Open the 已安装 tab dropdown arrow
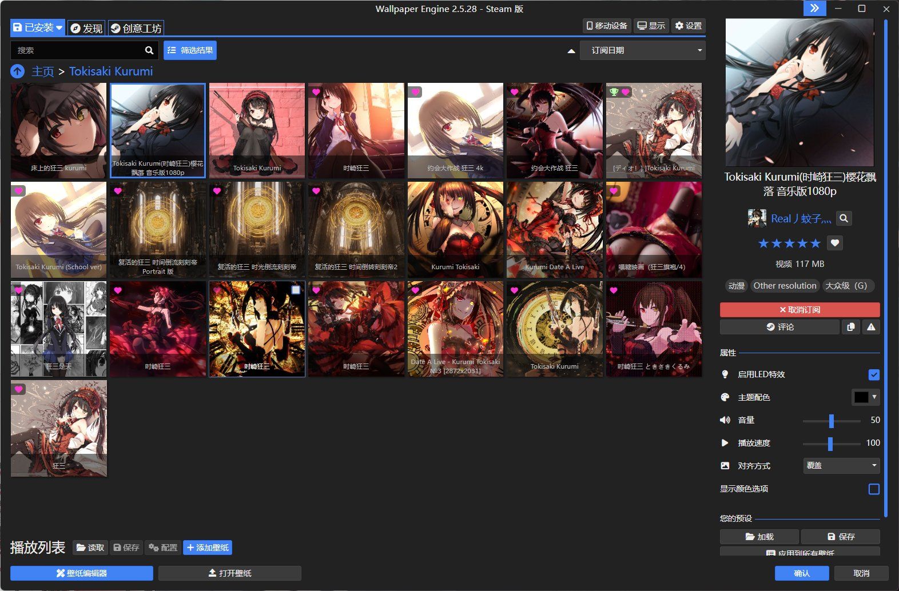 59,27
